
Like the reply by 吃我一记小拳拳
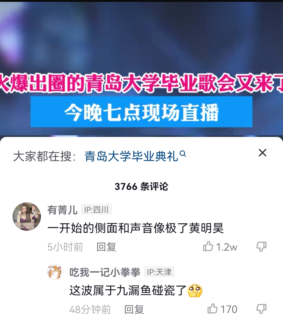(213, 309)
